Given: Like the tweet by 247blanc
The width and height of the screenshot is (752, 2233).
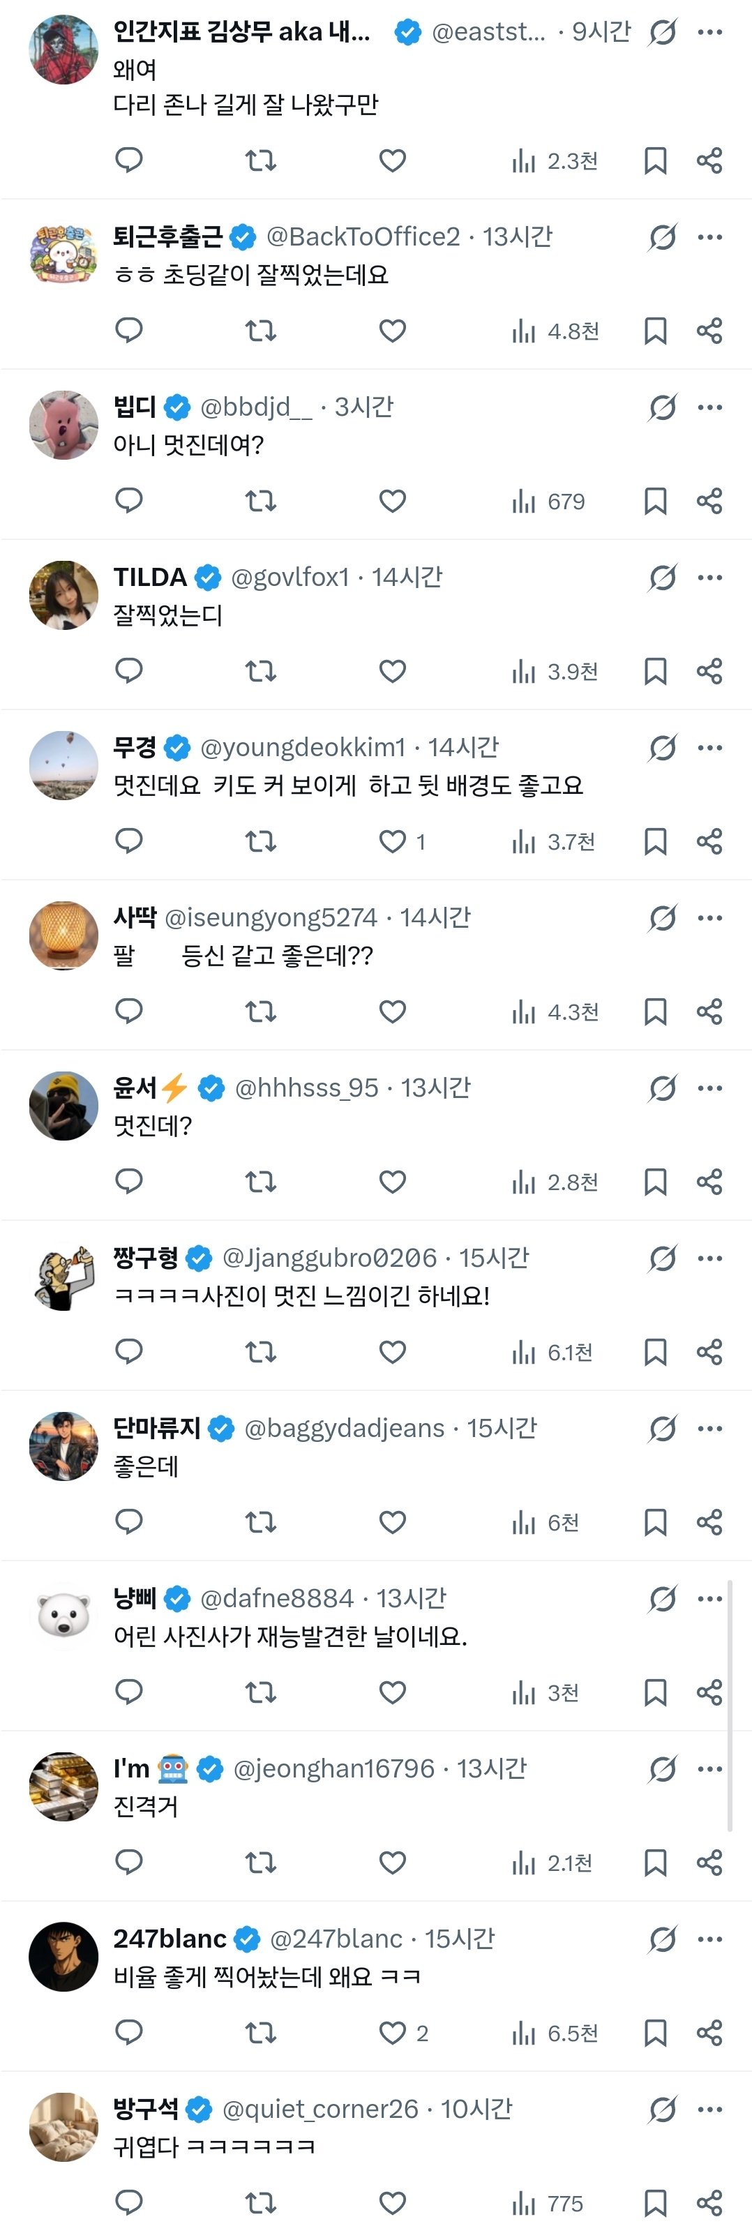Looking at the screenshot, I should 393,2033.
